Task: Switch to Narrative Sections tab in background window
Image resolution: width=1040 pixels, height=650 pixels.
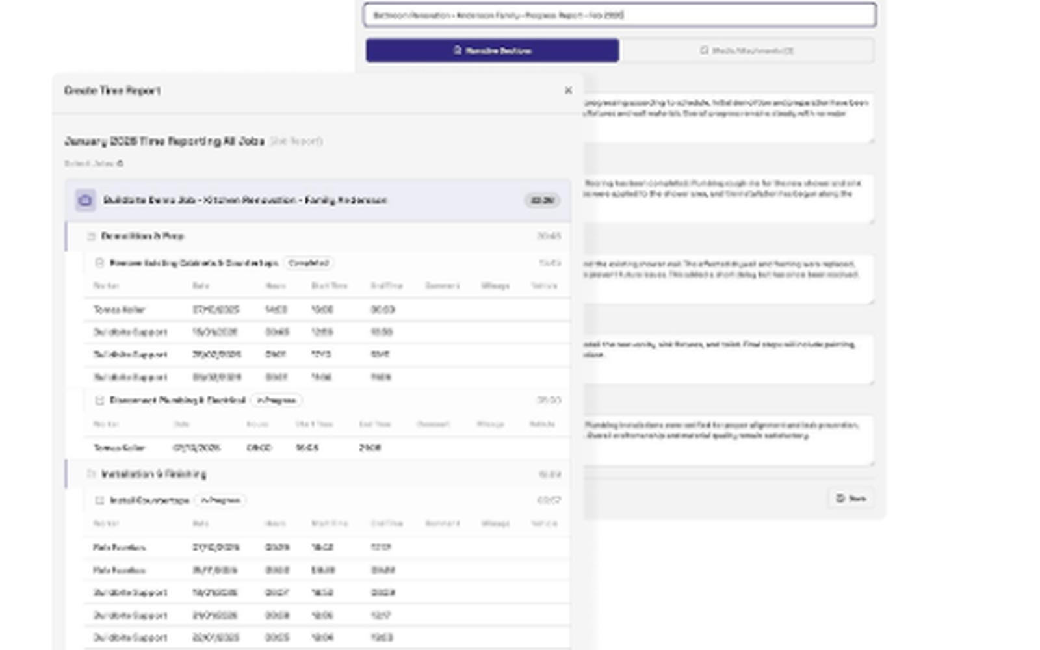Action: click(492, 51)
